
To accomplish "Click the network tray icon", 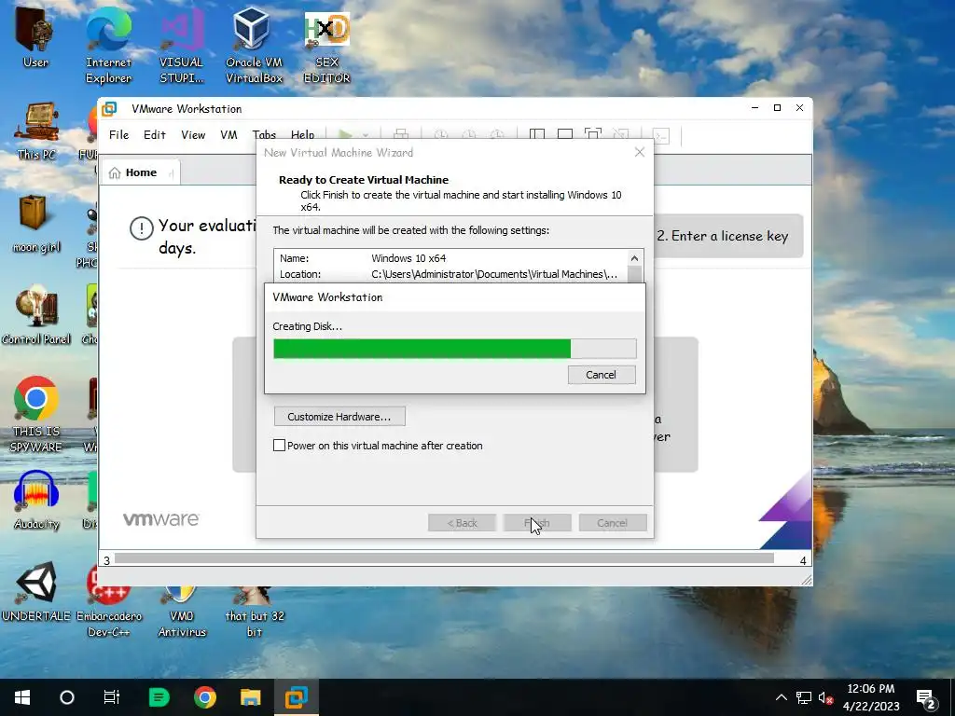I will pos(804,697).
